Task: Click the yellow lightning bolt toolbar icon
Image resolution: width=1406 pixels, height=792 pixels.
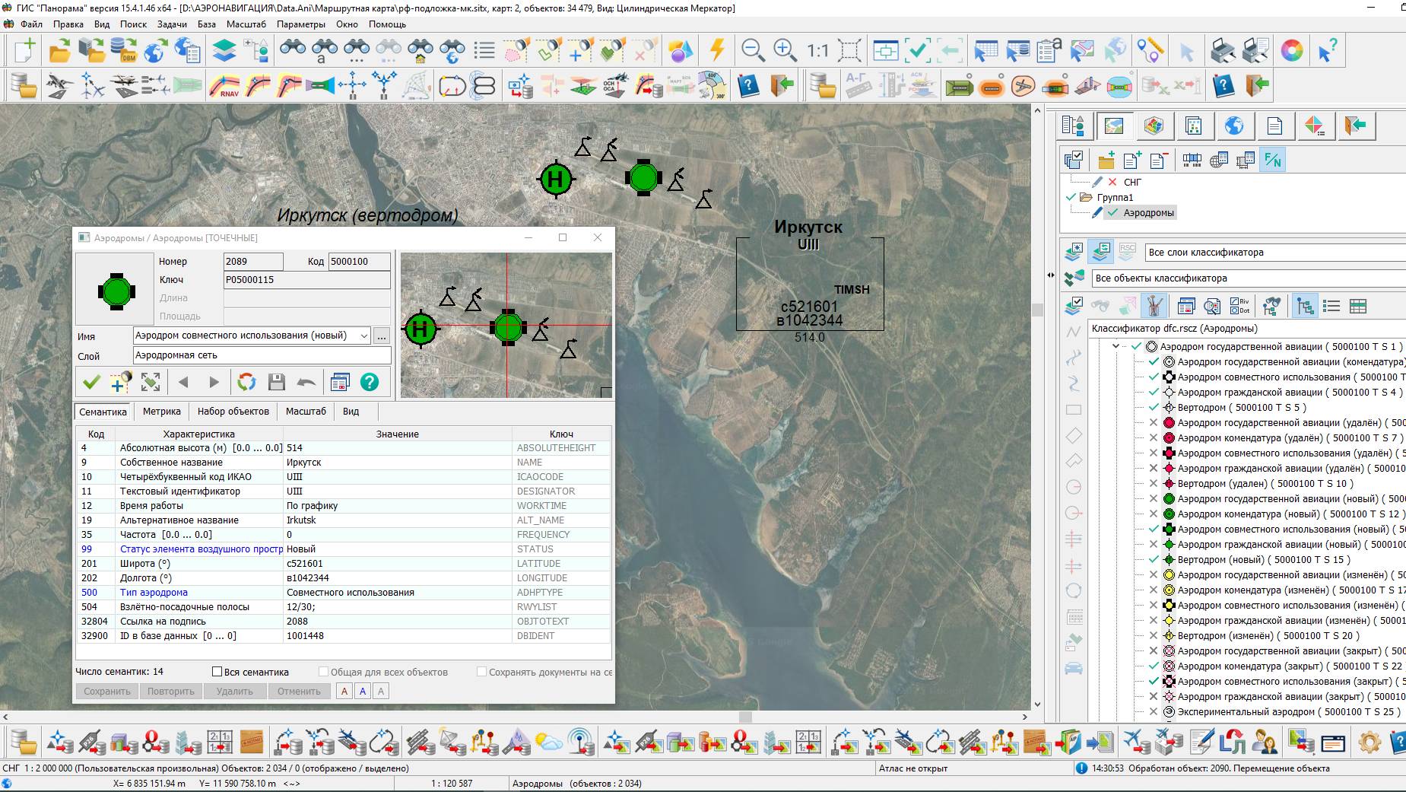Action: (x=716, y=50)
